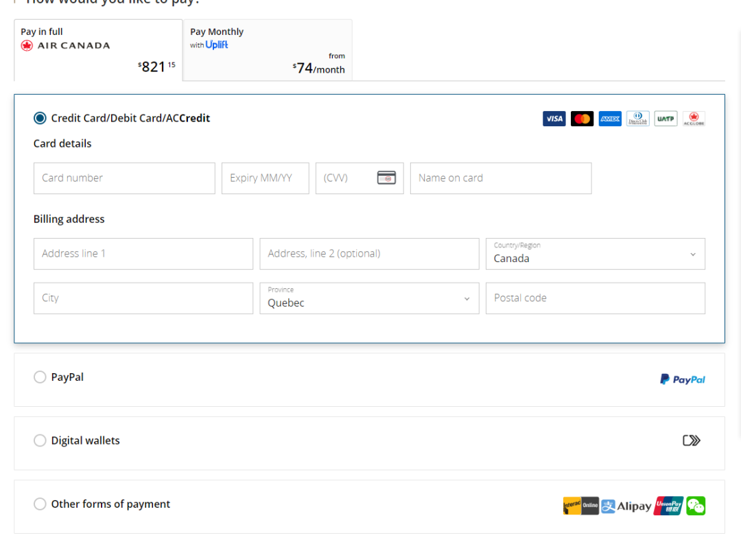Select the PayPal radio button
This screenshot has height=542, width=741.
(x=40, y=377)
